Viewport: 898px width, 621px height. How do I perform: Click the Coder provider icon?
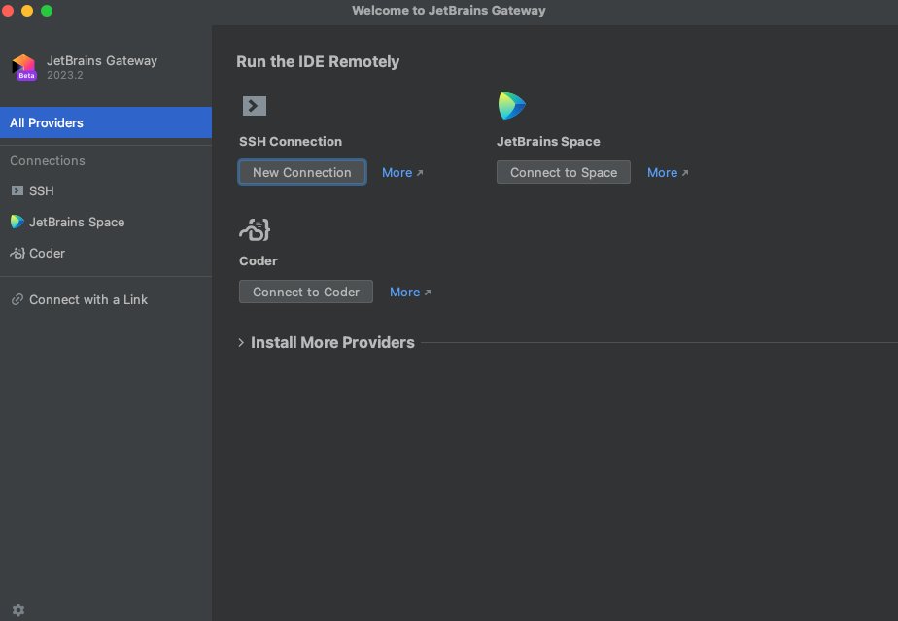coord(254,230)
